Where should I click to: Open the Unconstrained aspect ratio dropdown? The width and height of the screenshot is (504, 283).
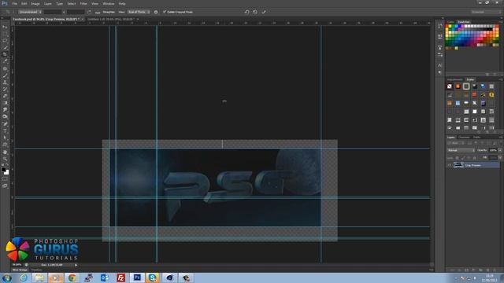click(x=30, y=12)
